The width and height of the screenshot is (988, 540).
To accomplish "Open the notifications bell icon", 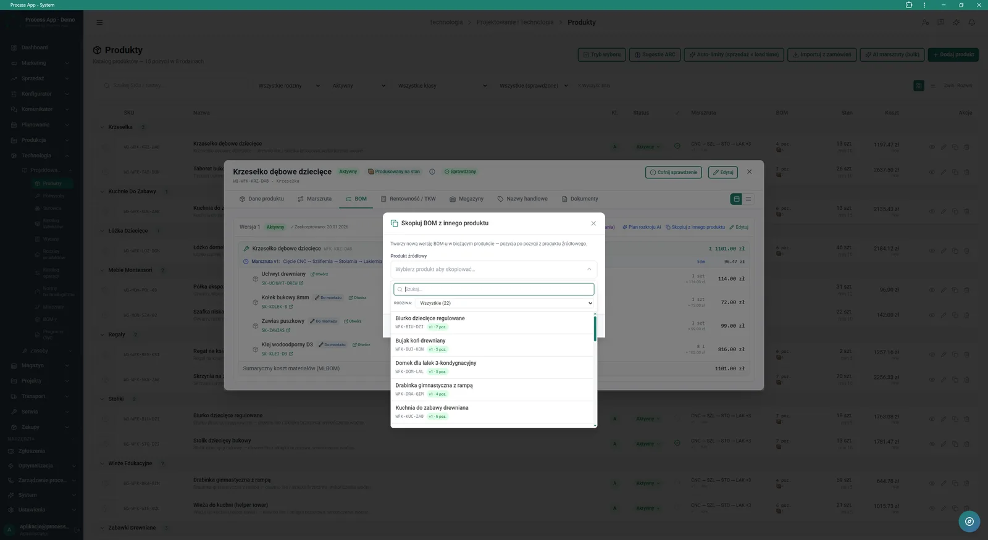I will point(972,22).
